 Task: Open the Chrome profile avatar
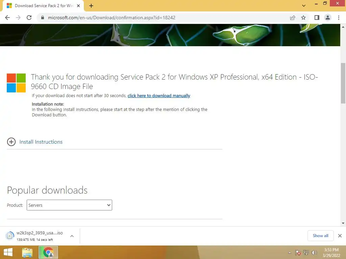point(328,18)
